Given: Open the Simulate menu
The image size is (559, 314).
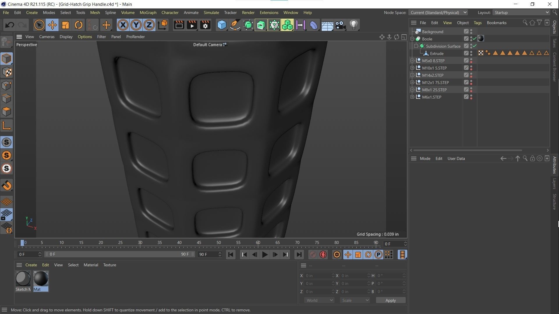Looking at the screenshot, I should (x=211, y=13).
